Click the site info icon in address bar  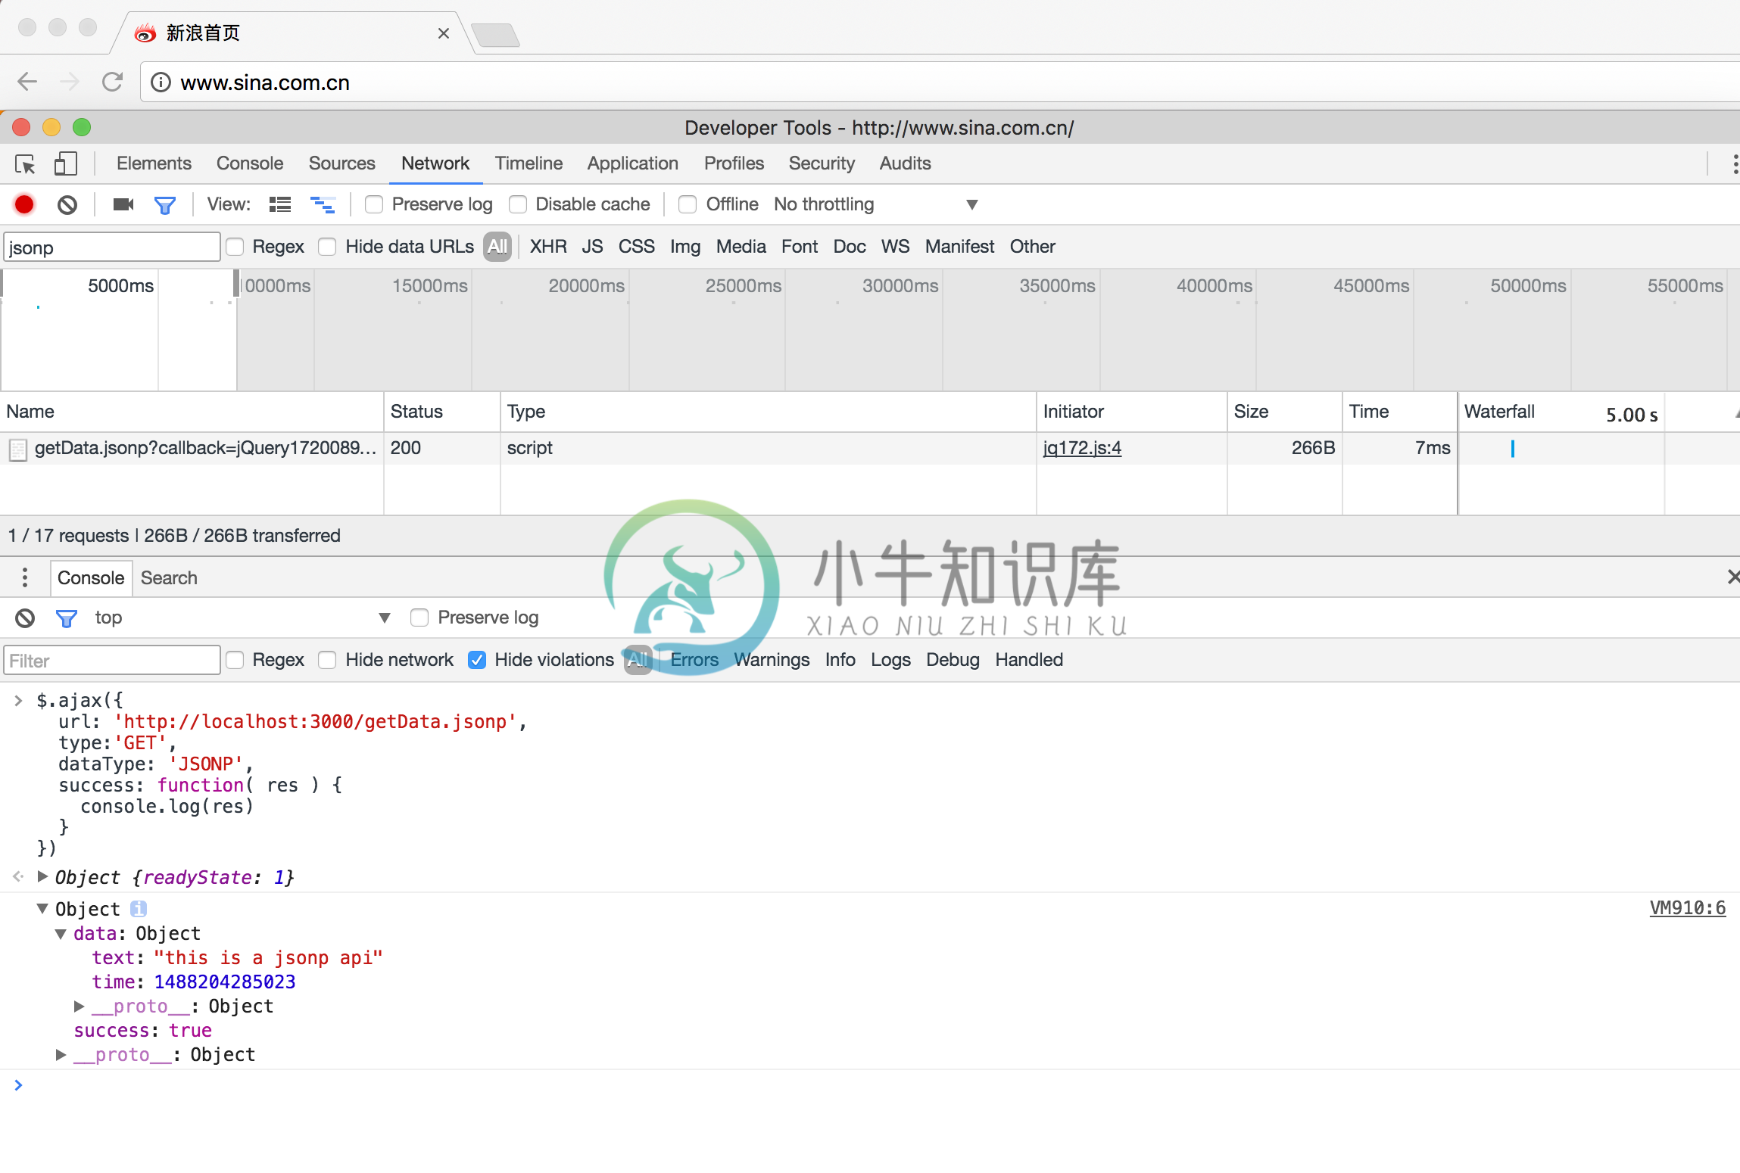[161, 82]
